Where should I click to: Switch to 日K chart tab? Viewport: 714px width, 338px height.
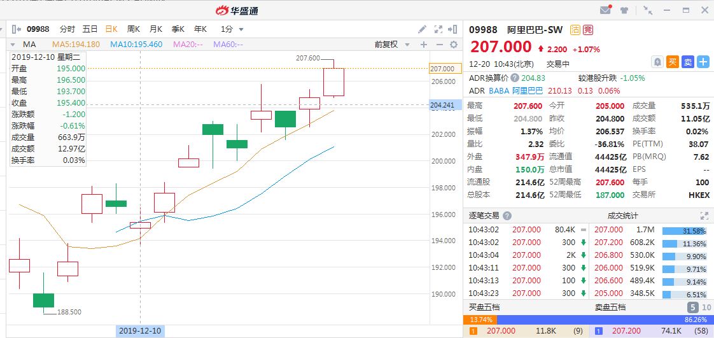tap(111, 29)
